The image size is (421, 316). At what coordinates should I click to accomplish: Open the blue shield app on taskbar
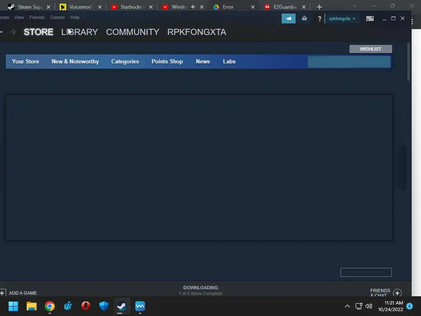coord(104,306)
